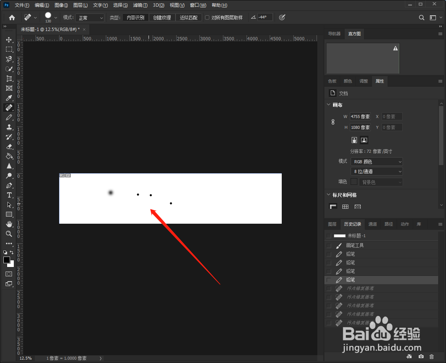Viewport: 446px width, 363px height.
Task: Select the Horizontal Type tool
Action: point(9,195)
